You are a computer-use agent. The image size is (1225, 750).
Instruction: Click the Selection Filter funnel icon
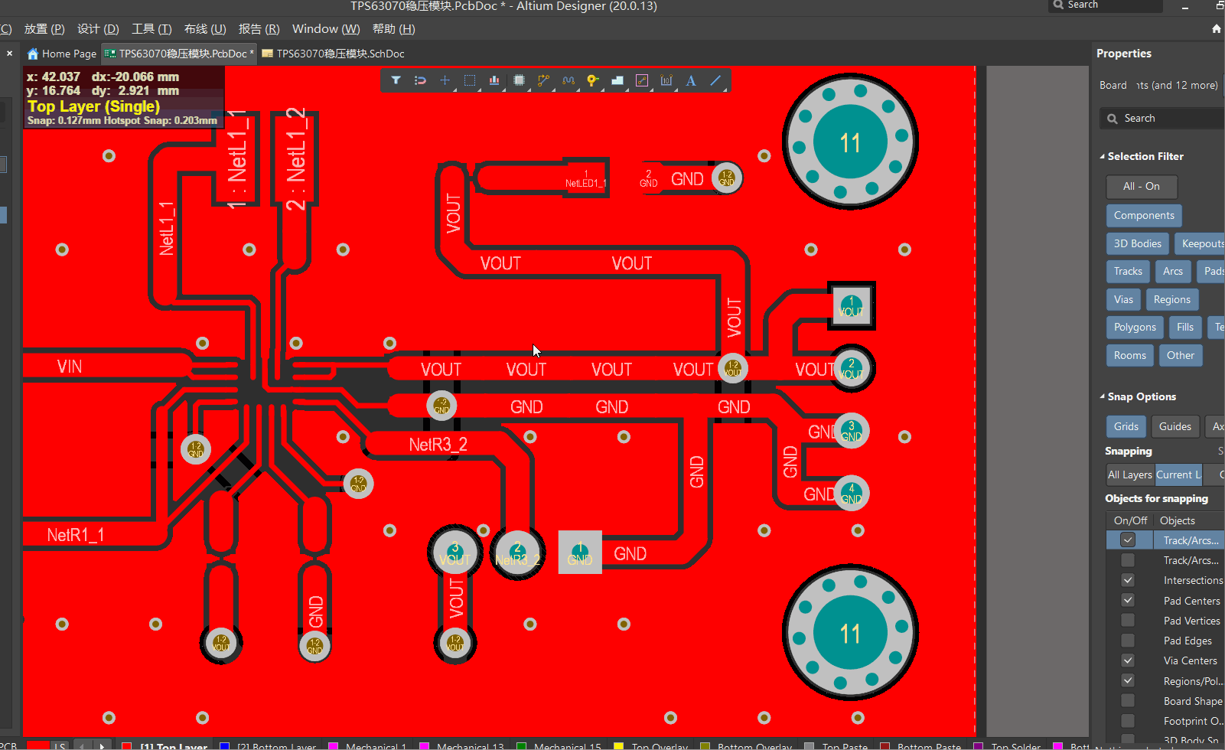[396, 80]
